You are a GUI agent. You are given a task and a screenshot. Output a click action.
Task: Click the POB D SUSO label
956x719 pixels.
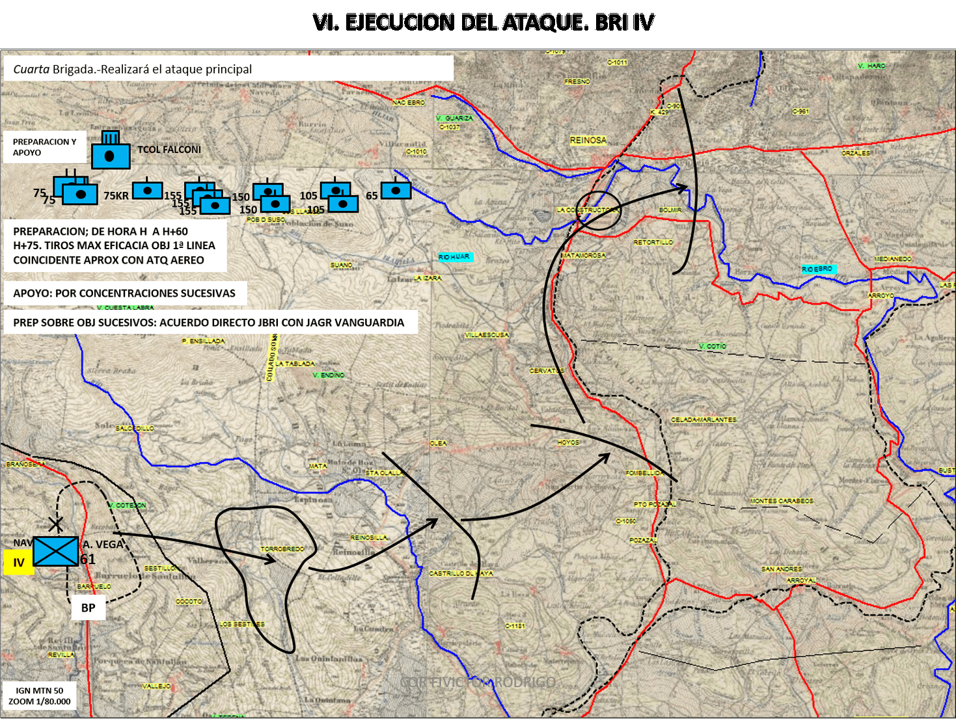(x=266, y=220)
